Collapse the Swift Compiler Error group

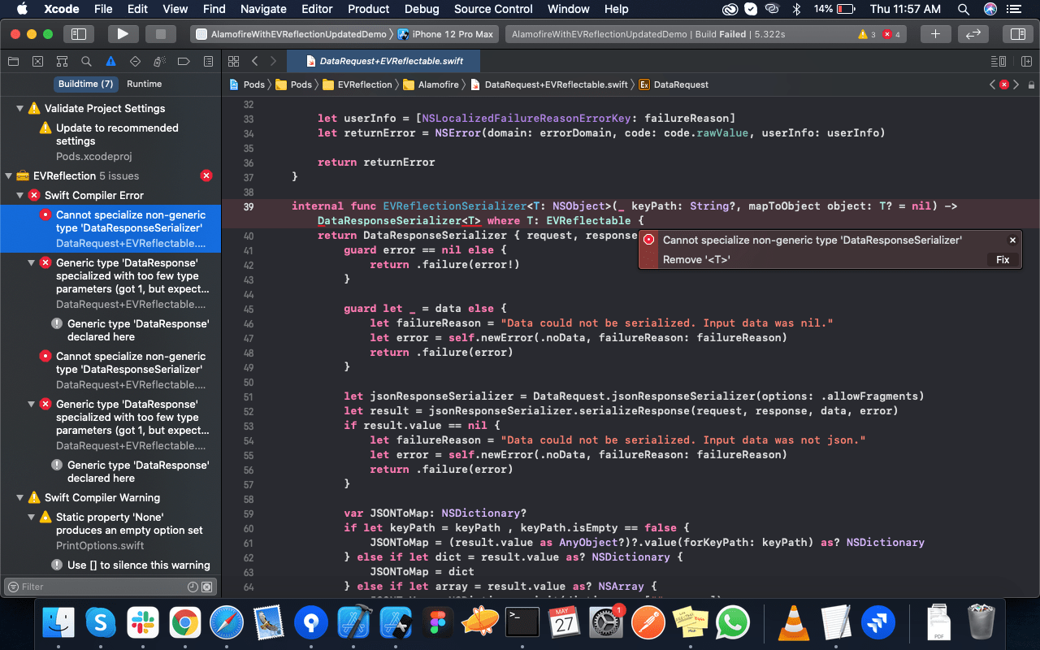click(x=19, y=195)
